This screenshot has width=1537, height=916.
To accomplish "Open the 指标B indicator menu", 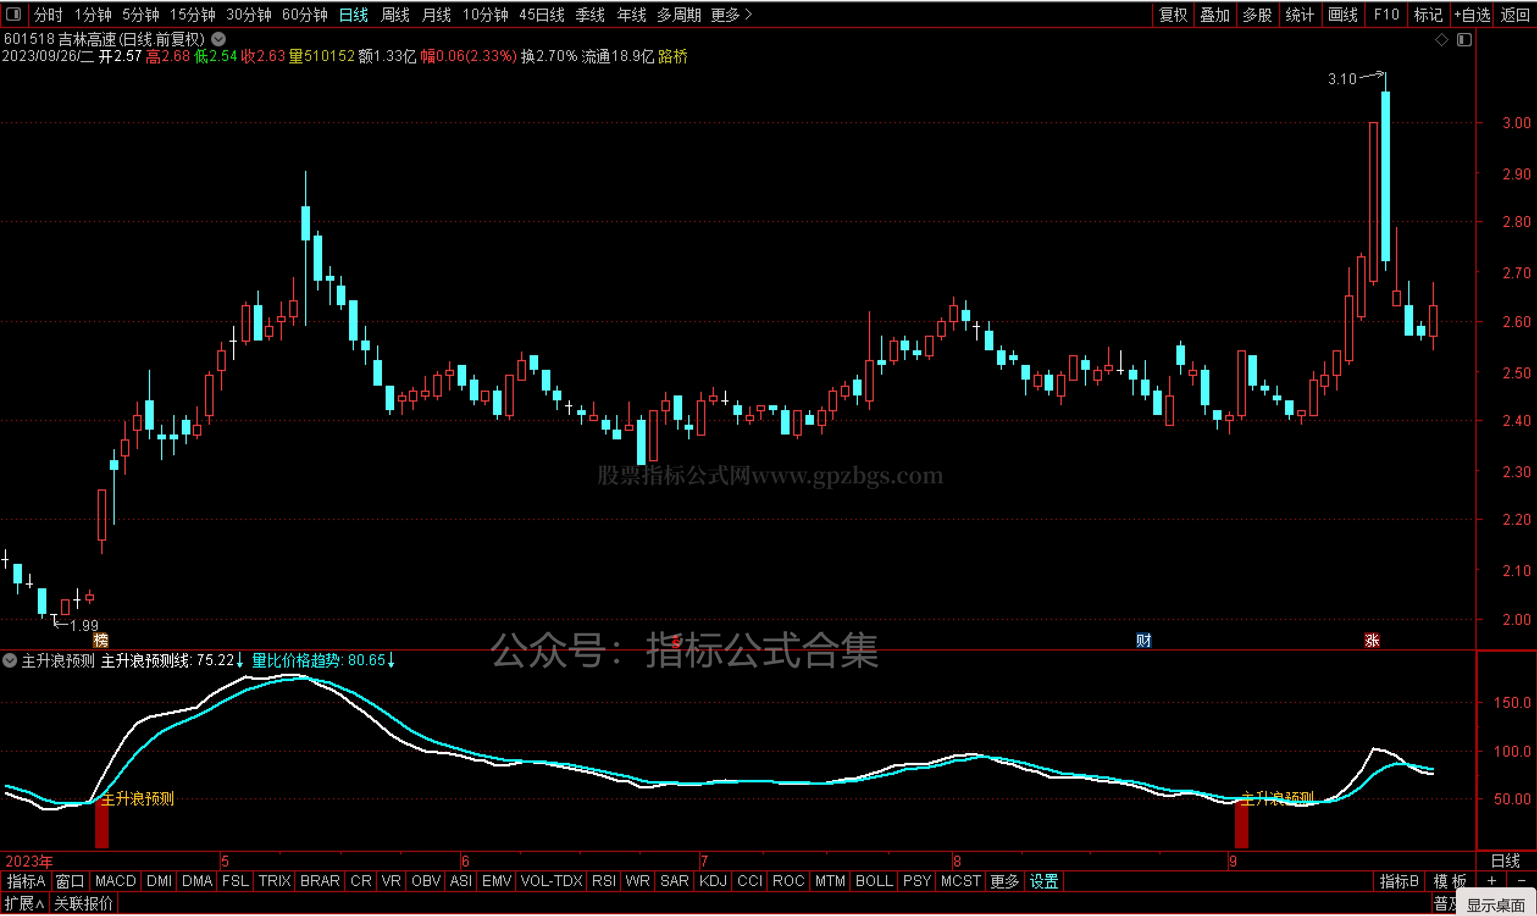I will click(x=1398, y=882).
